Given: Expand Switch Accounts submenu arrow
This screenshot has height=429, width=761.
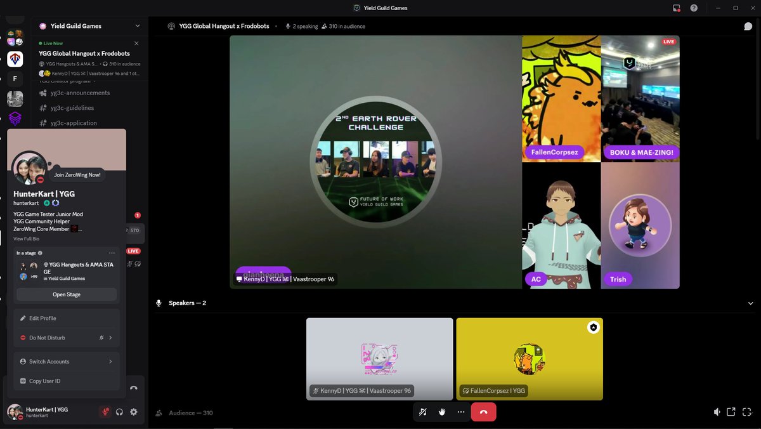Looking at the screenshot, I should pyautogui.click(x=110, y=362).
